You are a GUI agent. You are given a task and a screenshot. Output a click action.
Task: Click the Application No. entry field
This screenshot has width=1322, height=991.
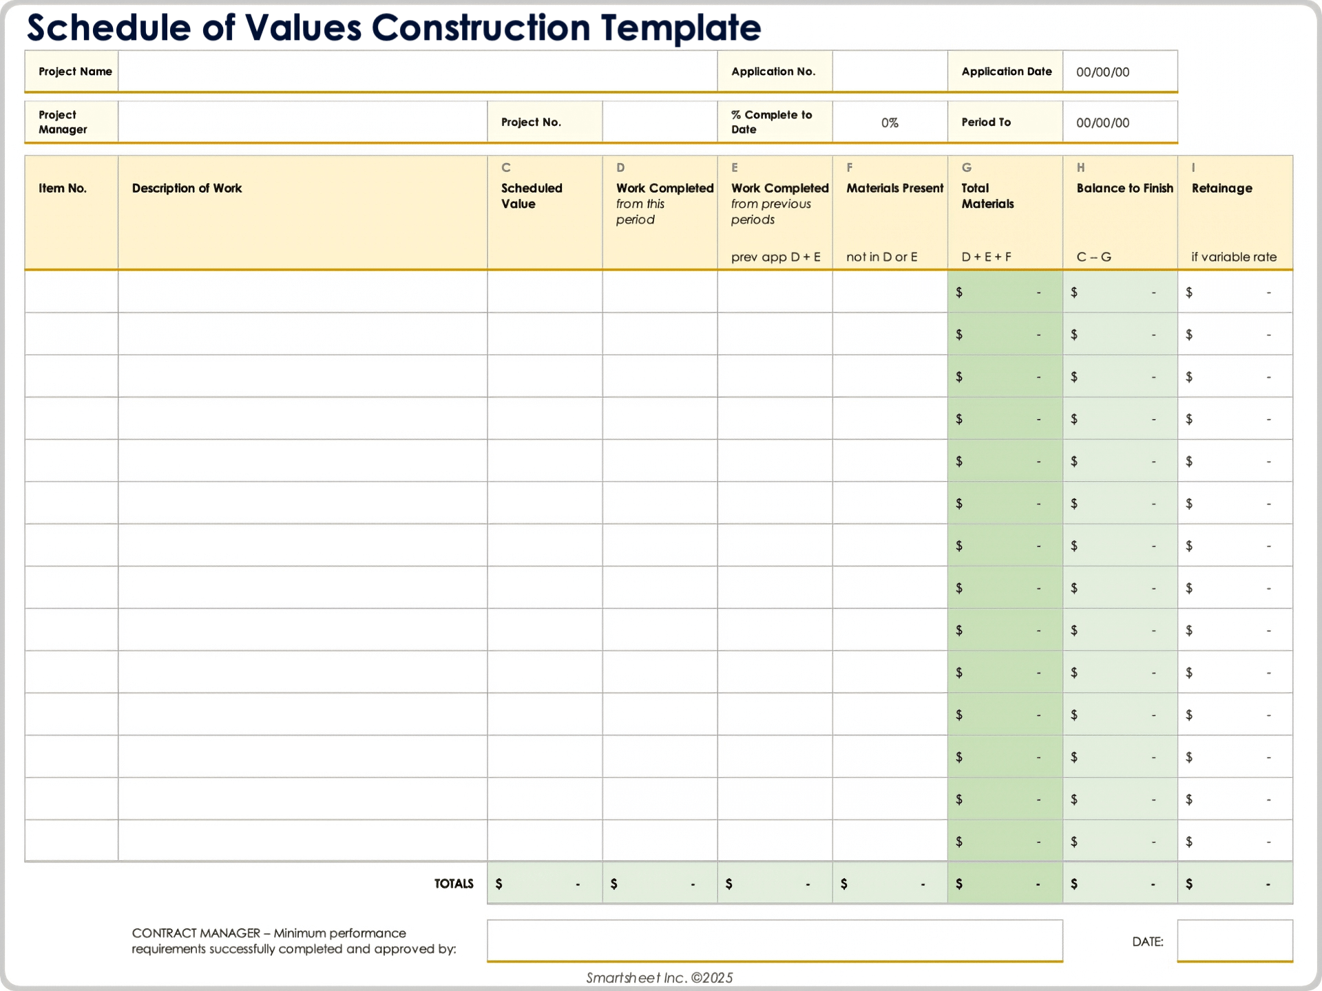pyautogui.click(x=890, y=71)
